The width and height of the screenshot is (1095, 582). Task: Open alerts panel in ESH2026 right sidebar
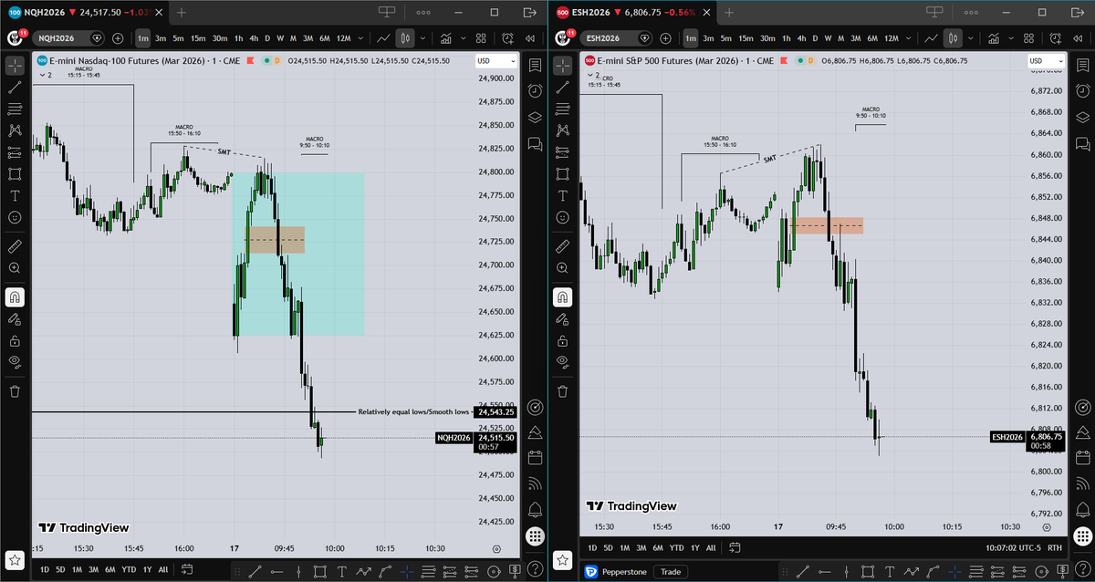click(1082, 91)
